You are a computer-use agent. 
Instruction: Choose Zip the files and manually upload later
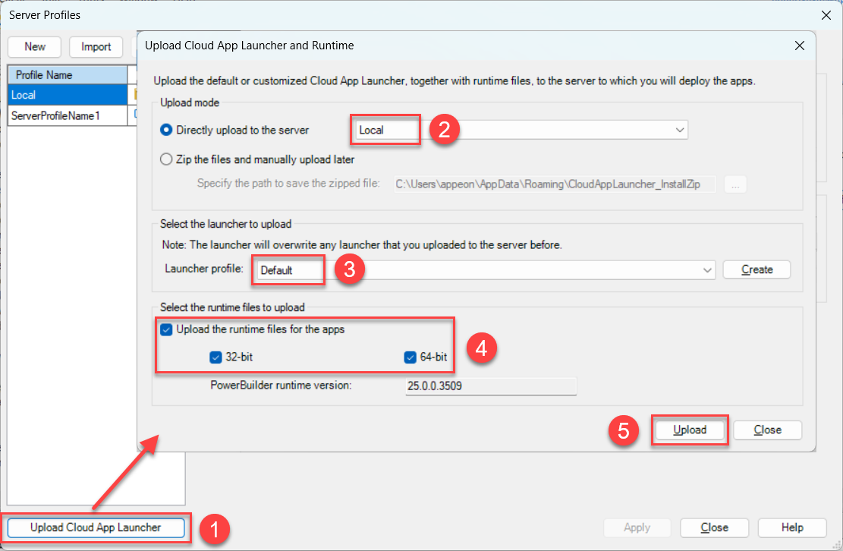click(x=167, y=159)
